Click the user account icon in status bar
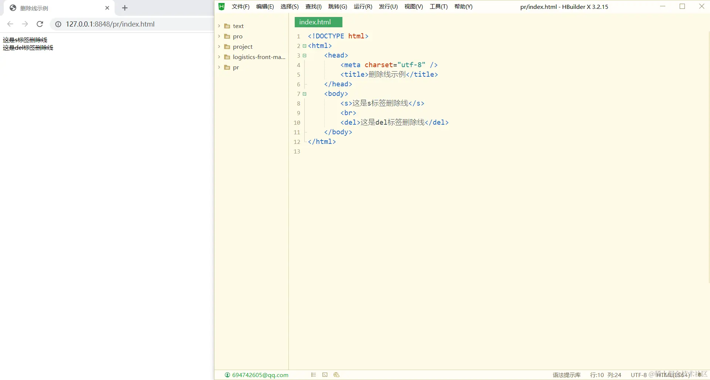 tap(227, 375)
